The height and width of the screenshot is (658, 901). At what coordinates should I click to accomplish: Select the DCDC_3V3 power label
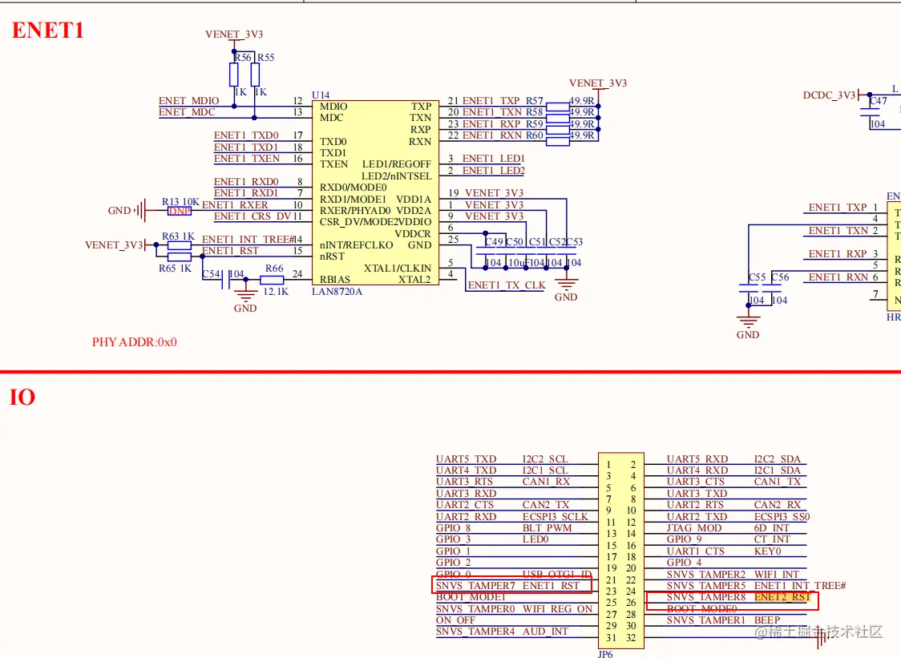click(x=829, y=95)
